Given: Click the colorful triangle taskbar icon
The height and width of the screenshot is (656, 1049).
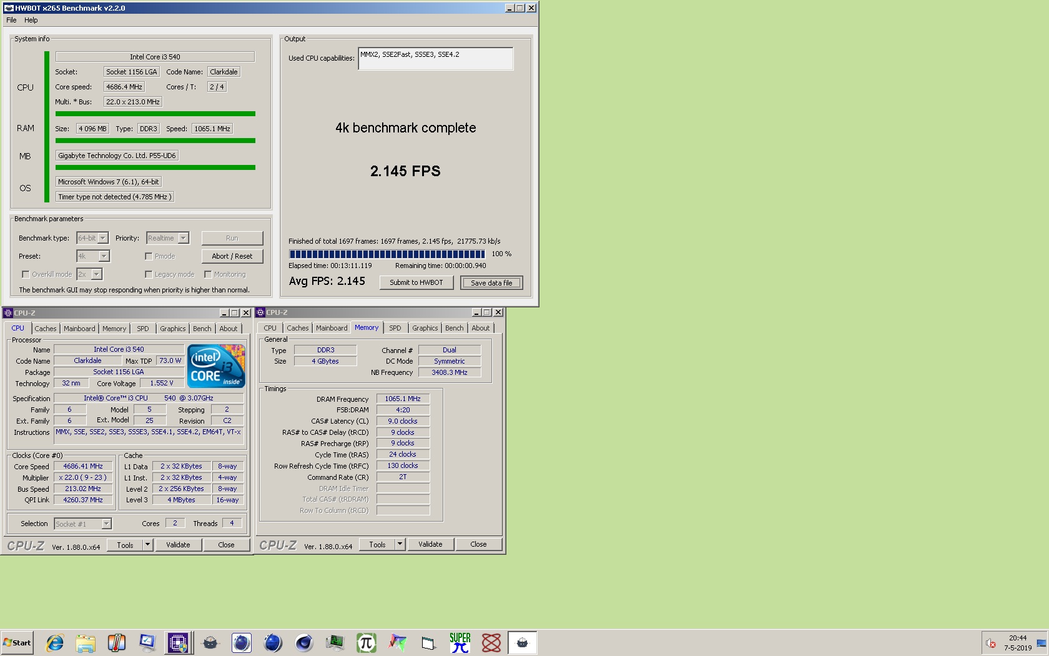Looking at the screenshot, I should [x=398, y=642].
